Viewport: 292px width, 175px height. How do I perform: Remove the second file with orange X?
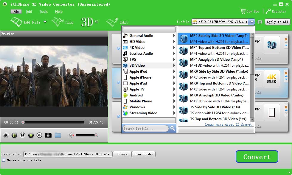point(286,73)
